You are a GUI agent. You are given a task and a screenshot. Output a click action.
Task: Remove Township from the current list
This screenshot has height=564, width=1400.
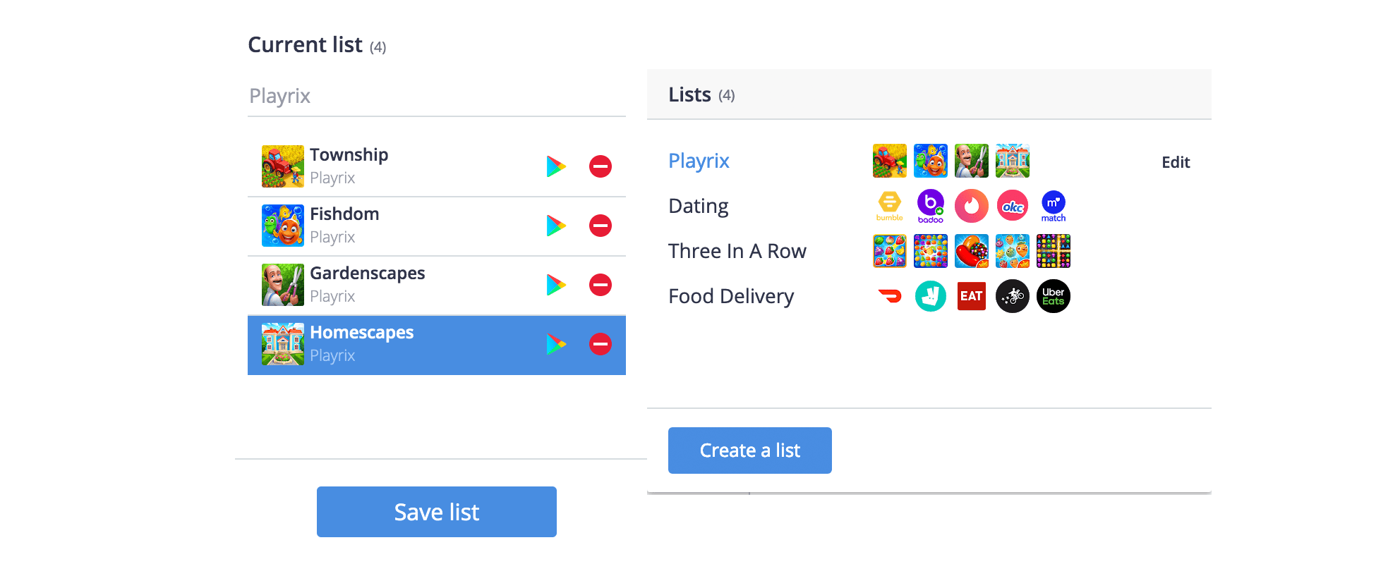click(x=601, y=166)
